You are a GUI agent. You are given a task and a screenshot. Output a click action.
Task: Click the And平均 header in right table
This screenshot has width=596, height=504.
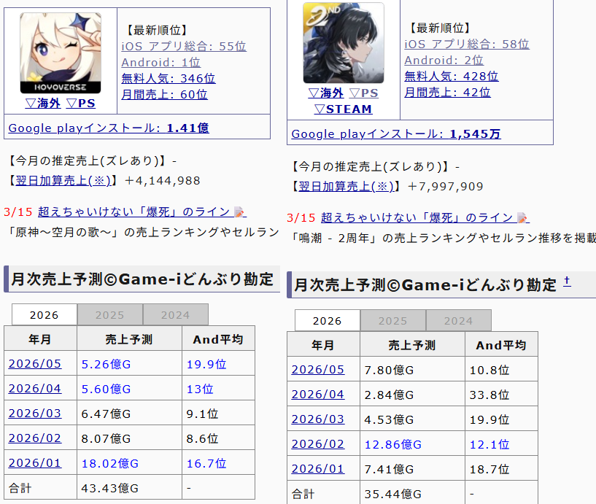point(501,344)
